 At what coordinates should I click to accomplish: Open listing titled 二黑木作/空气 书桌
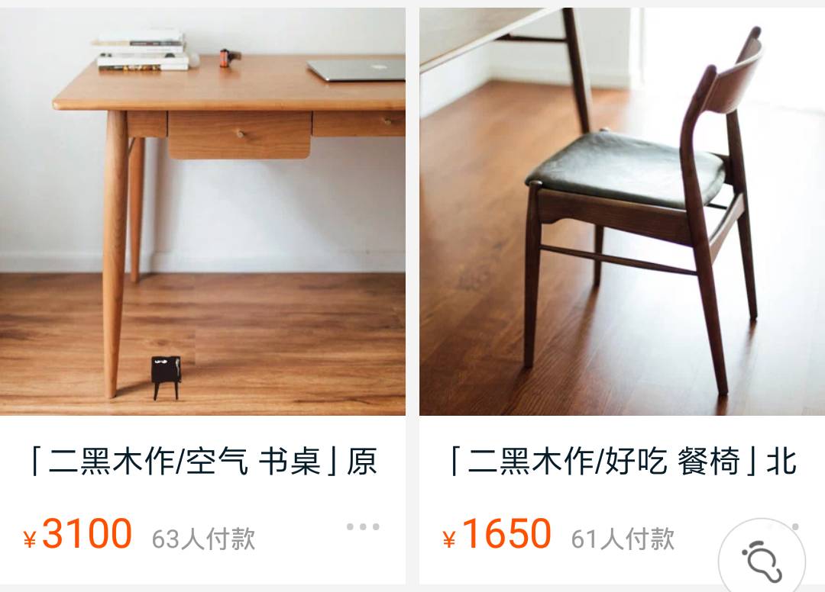coord(202,462)
